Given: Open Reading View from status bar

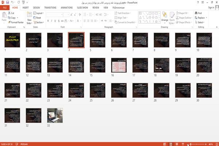Looking at the screenshot, I should coord(177,144).
